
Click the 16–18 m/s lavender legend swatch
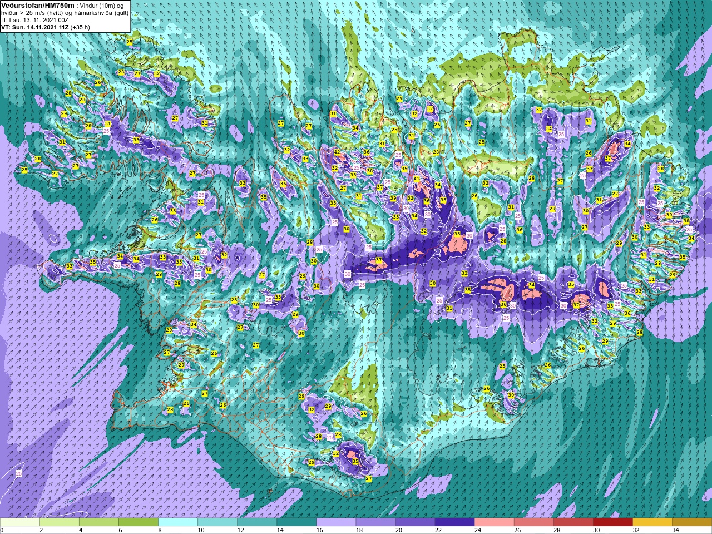pyautogui.click(x=336, y=522)
